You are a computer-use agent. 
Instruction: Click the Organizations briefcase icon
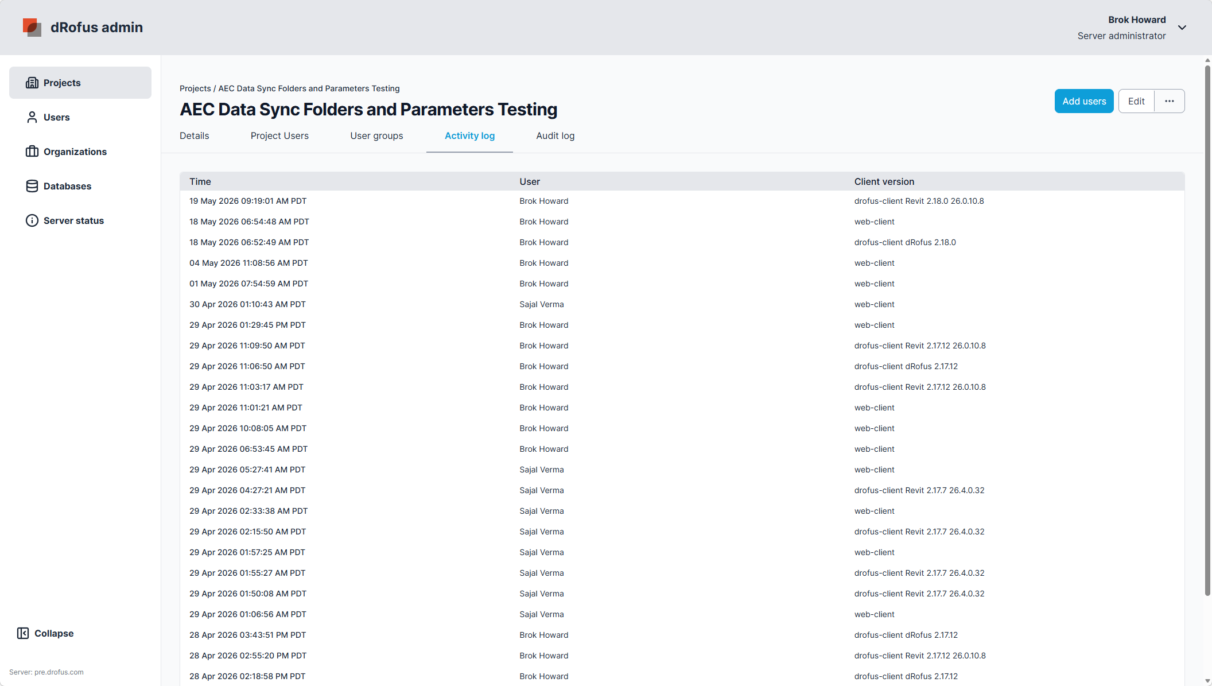click(32, 152)
